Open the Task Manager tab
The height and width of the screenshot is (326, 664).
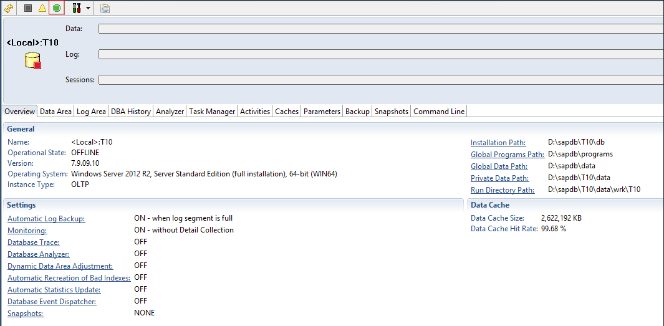pos(212,112)
